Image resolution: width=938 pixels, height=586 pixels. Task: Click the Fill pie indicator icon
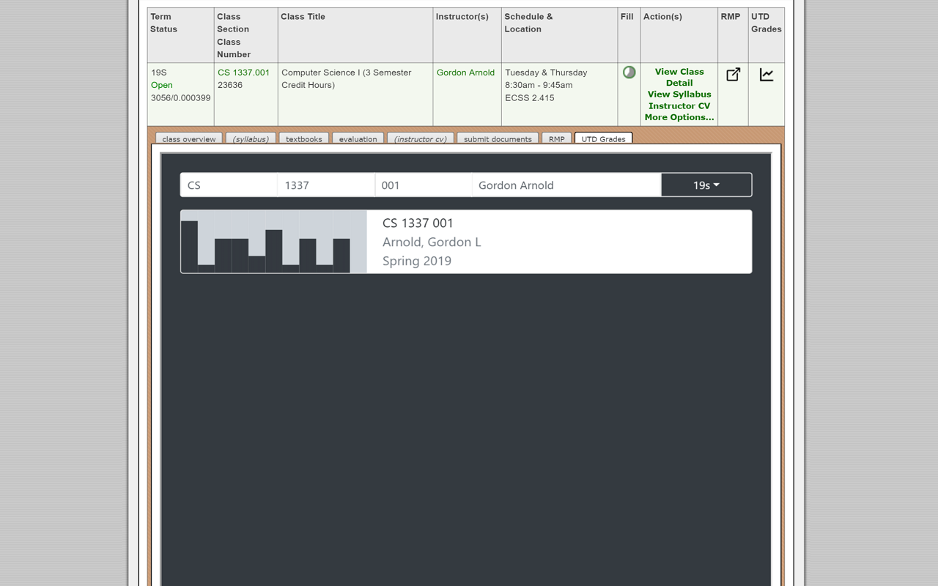click(629, 73)
